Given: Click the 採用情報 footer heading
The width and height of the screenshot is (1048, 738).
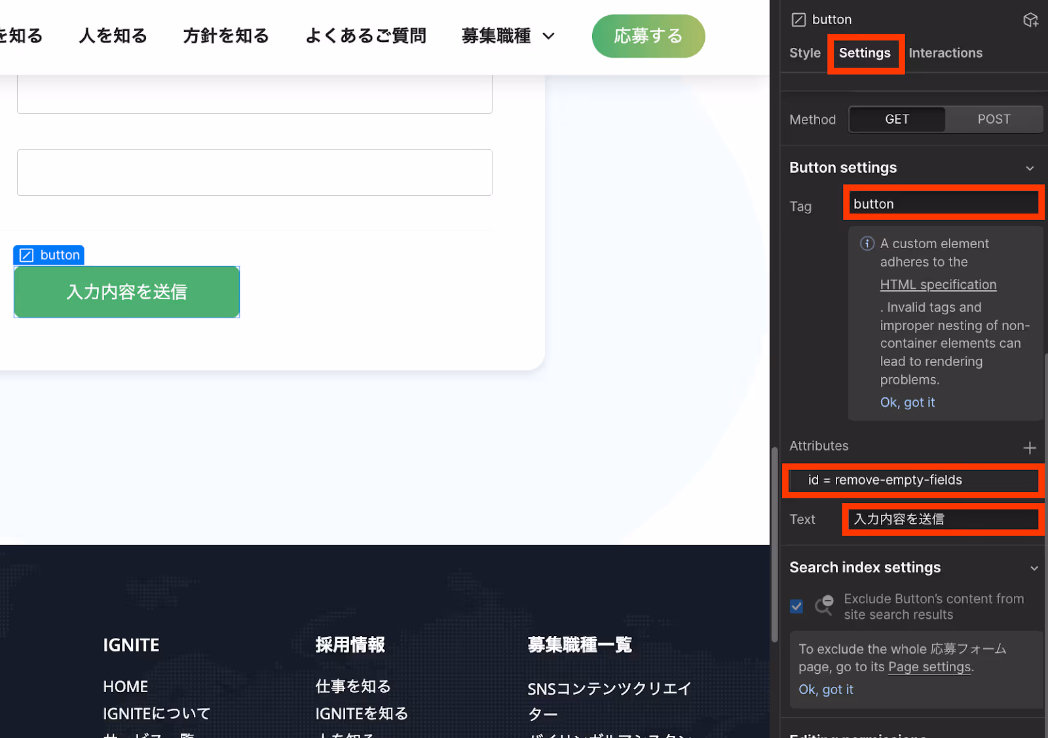Looking at the screenshot, I should click(350, 645).
